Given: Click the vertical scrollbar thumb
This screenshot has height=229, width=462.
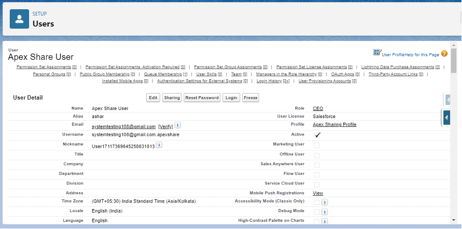Looking at the screenshot, I should pyautogui.click(x=453, y=60).
